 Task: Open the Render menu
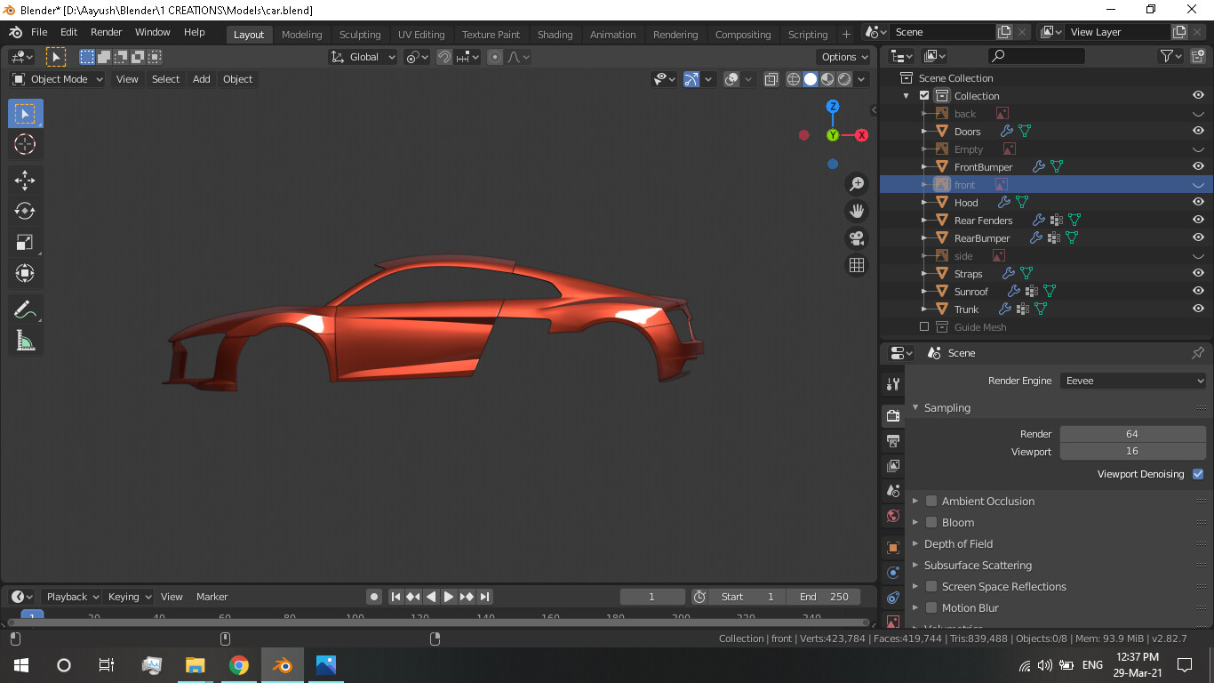tap(106, 32)
